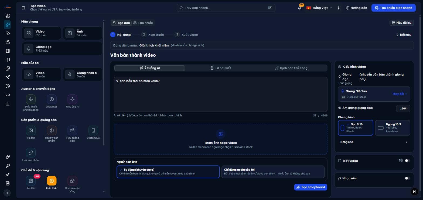Open the AI Avatar tool

[x=52, y=99]
